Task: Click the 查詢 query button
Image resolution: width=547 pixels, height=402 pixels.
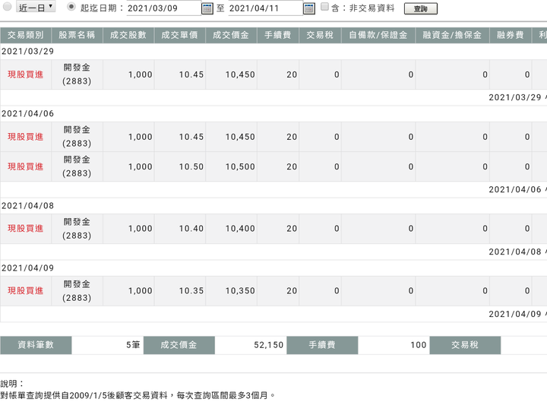Action: [x=420, y=8]
